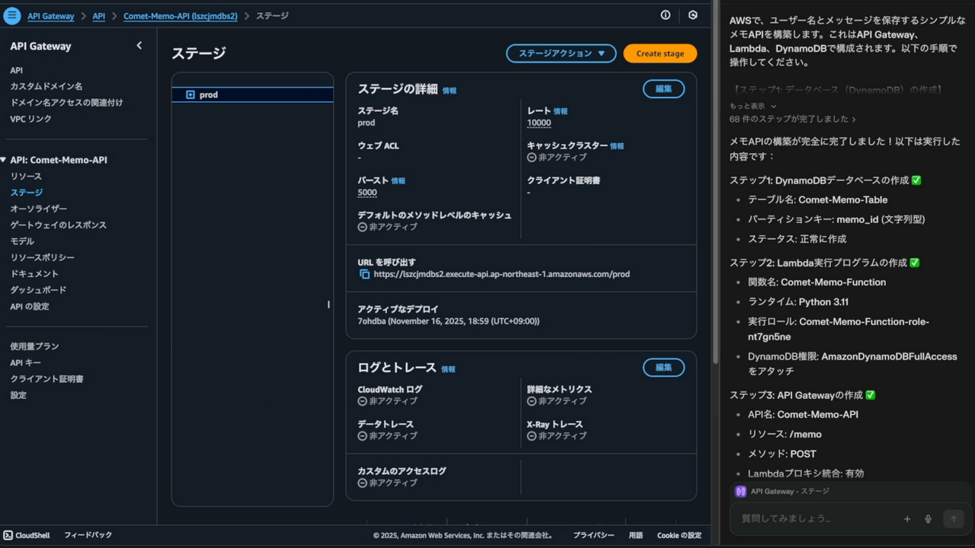
Task: Expand the 68 completed steps summary
Action: (792, 119)
